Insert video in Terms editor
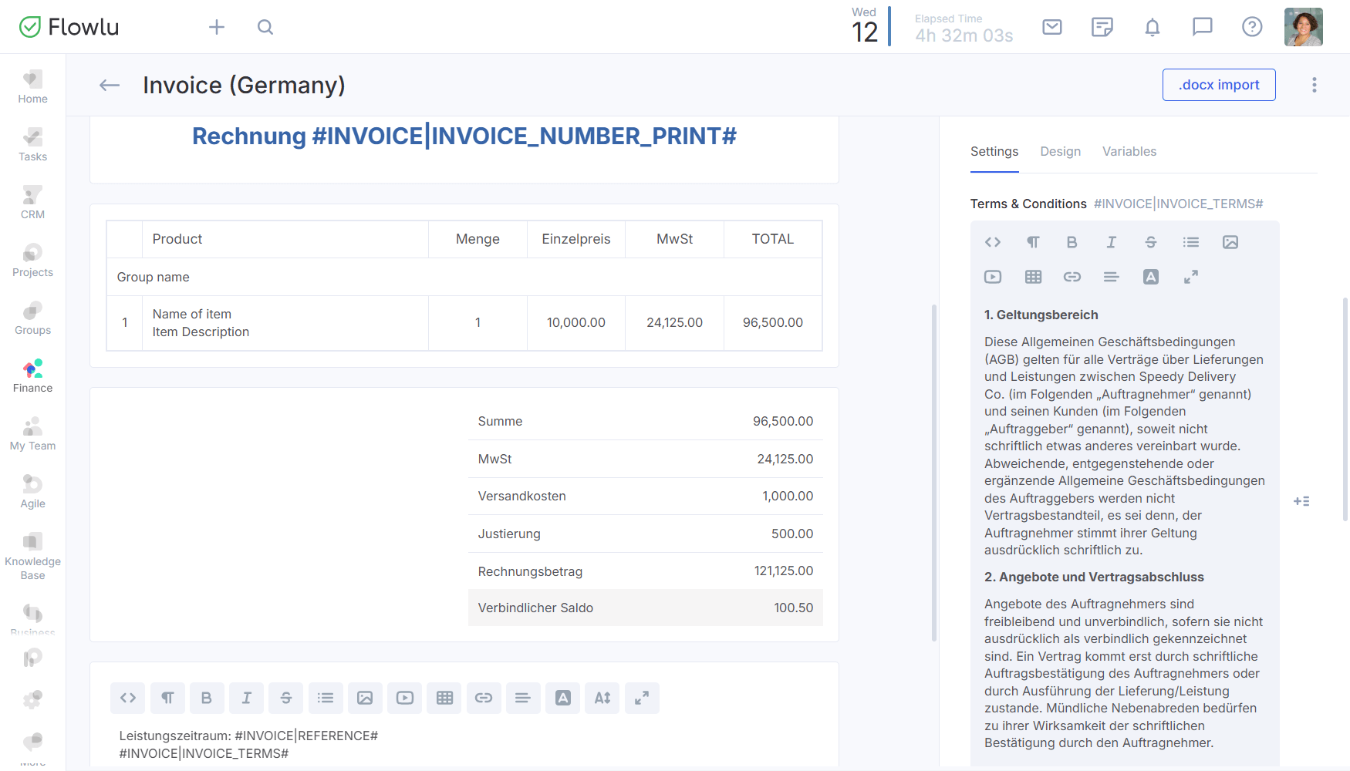Screen dimensions: 1350x771 [x=993, y=277]
